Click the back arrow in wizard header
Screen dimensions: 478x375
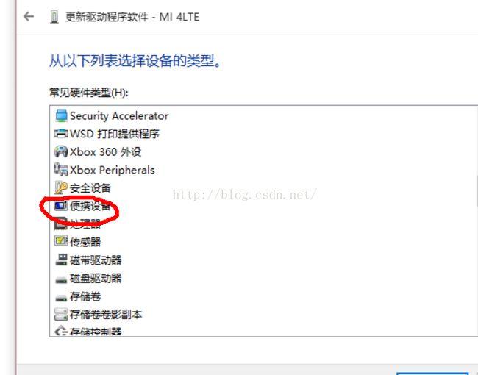[x=29, y=16]
